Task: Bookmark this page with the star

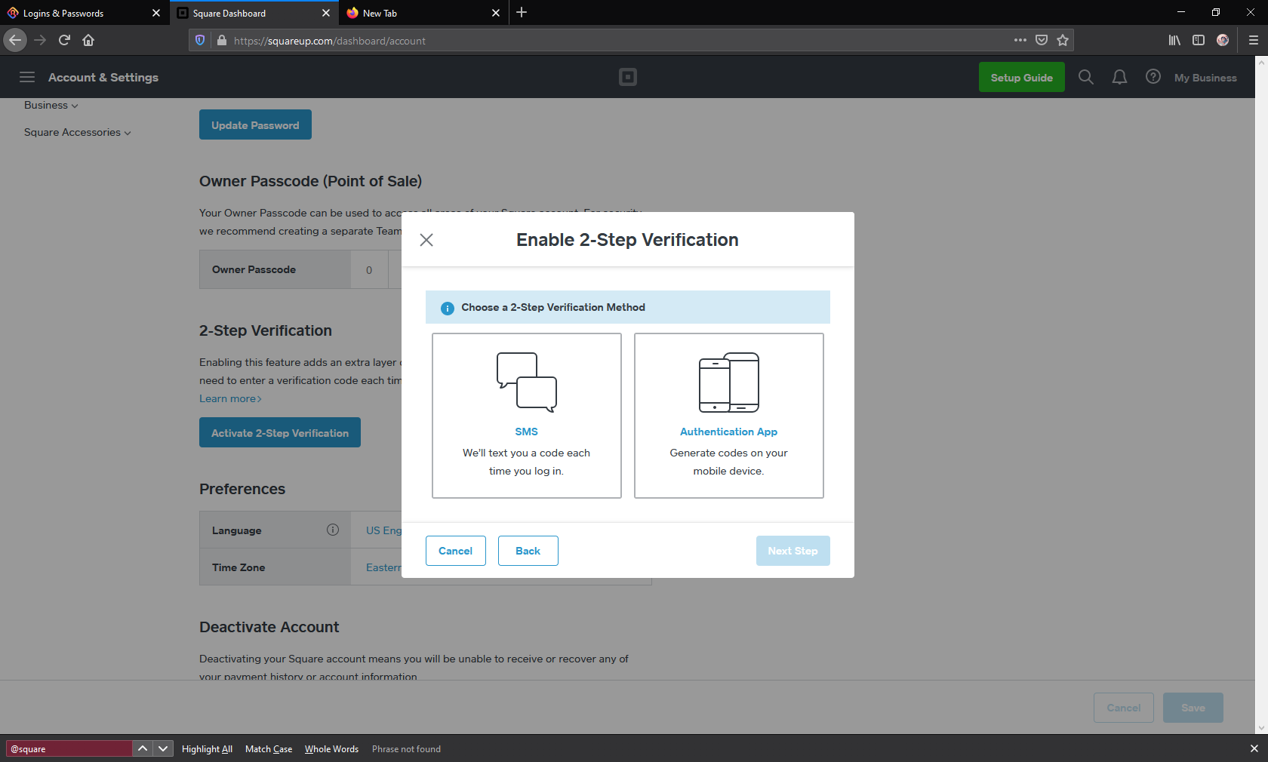Action: click(1063, 40)
